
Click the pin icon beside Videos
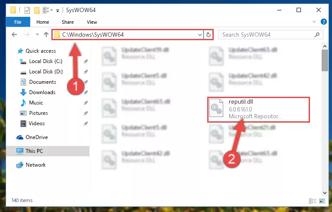86,123
